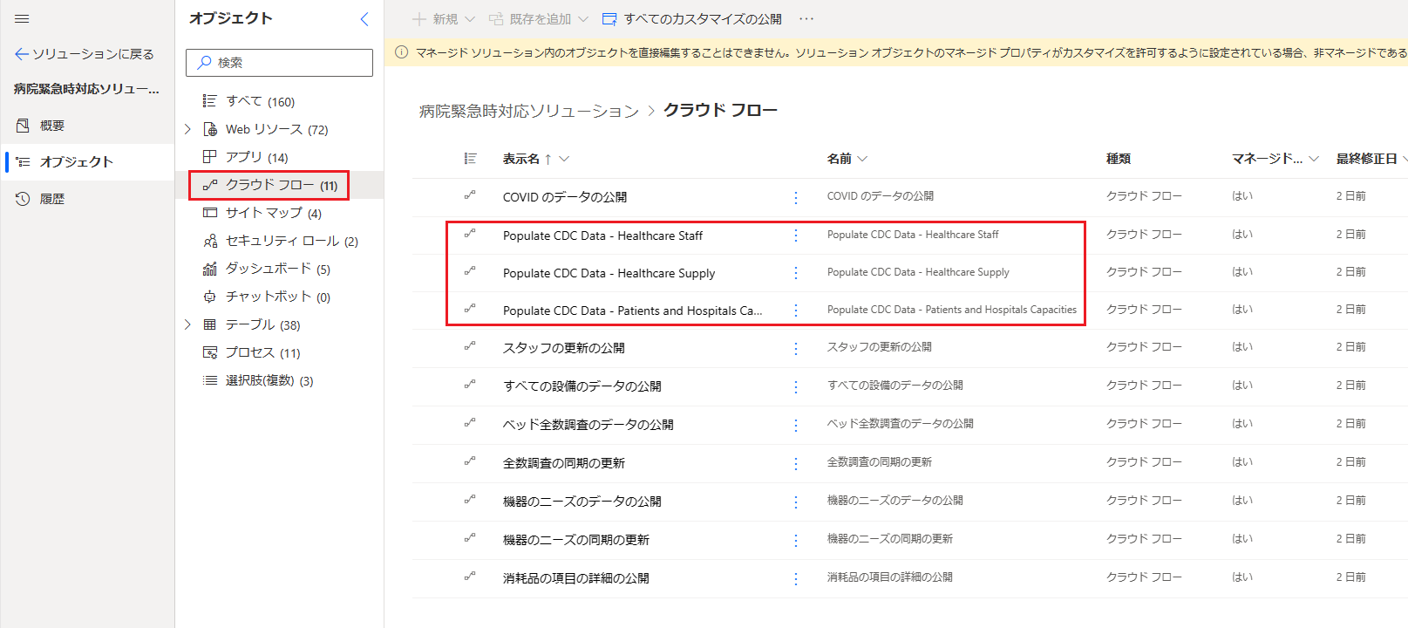Select Web リソース (72) item
This screenshot has width=1408, height=628.
click(x=276, y=129)
